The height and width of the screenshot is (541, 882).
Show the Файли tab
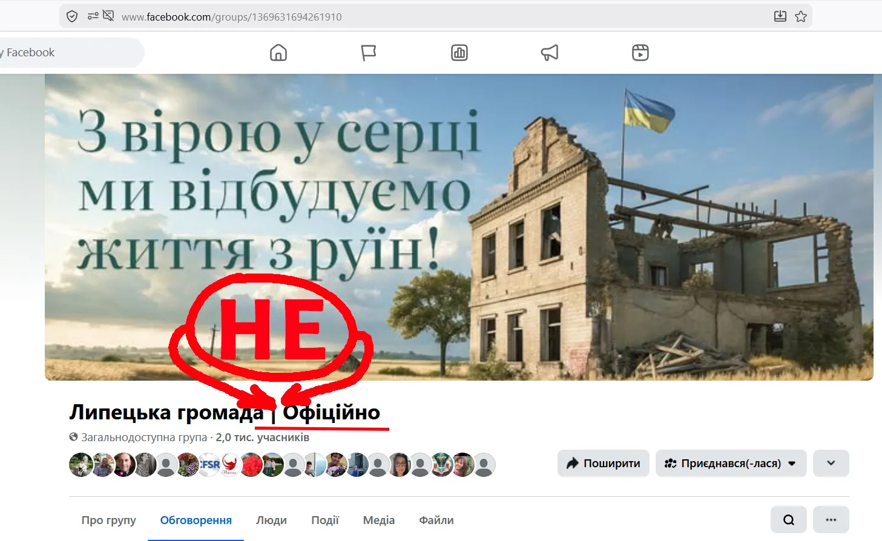[436, 520]
